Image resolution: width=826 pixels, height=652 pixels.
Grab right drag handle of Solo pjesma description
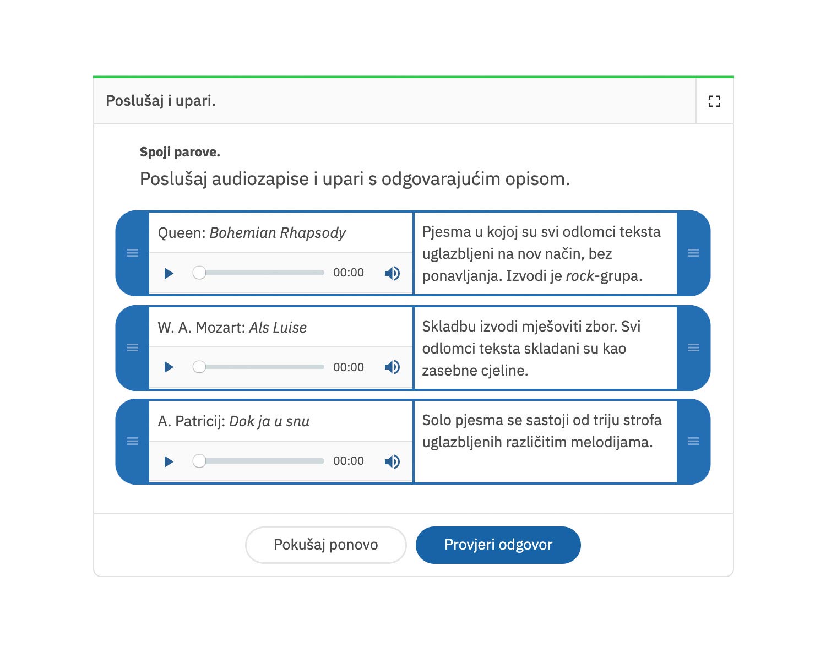click(x=693, y=441)
